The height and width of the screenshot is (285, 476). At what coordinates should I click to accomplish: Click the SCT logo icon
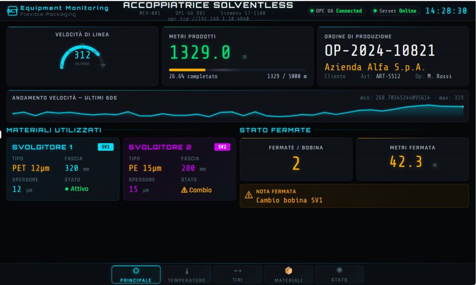tap(13, 11)
